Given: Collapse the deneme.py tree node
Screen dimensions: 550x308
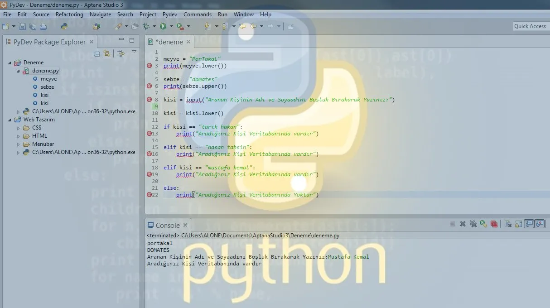Looking at the screenshot, I should [x=19, y=71].
